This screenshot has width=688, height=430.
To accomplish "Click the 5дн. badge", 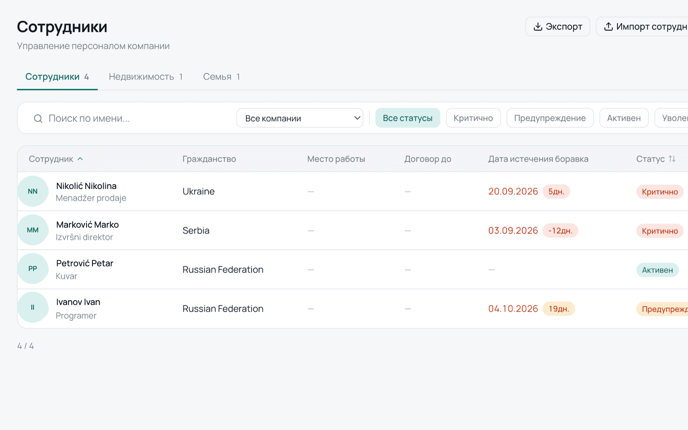I will 556,192.
